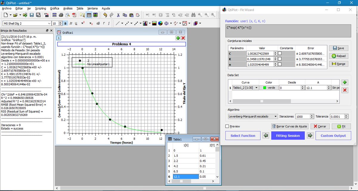Select layer 1 button in Gráfica1 window
This screenshot has width=358, height=191.
59,38
